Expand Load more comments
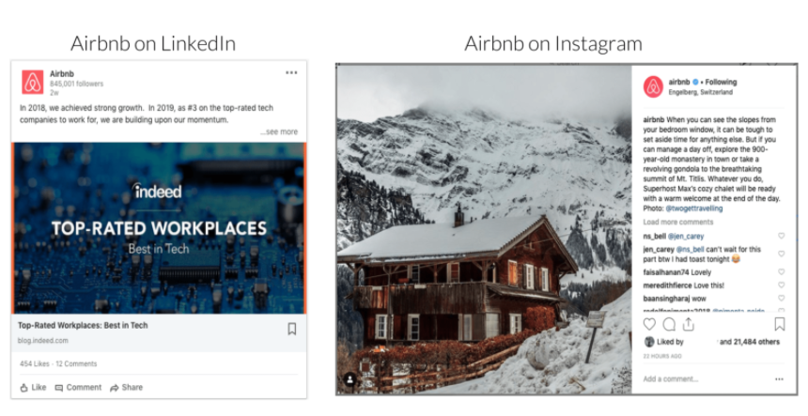808x416 pixels. pyautogui.click(x=678, y=222)
